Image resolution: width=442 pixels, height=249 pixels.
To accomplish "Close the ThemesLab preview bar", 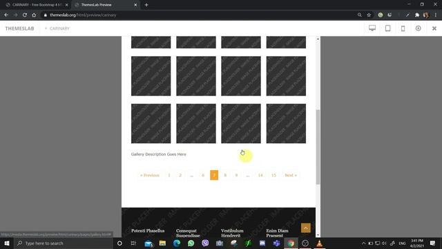I will click(434, 28).
